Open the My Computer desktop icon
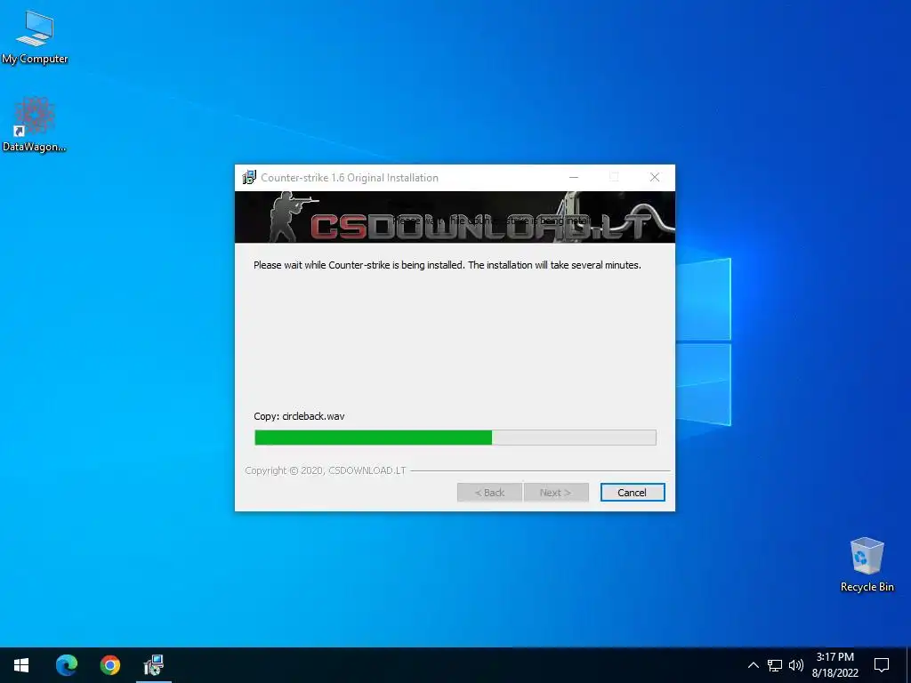911x683 pixels. point(35,37)
